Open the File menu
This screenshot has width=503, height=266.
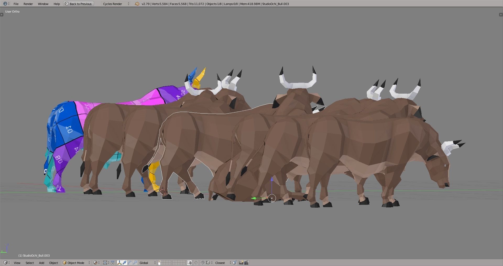(x=16, y=4)
